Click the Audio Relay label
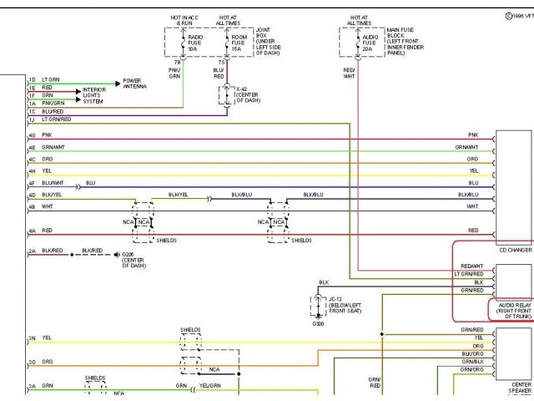 pyautogui.click(x=511, y=312)
